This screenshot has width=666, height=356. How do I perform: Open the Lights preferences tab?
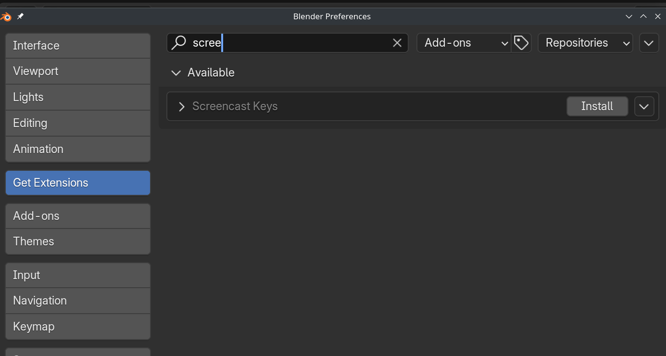(x=78, y=97)
